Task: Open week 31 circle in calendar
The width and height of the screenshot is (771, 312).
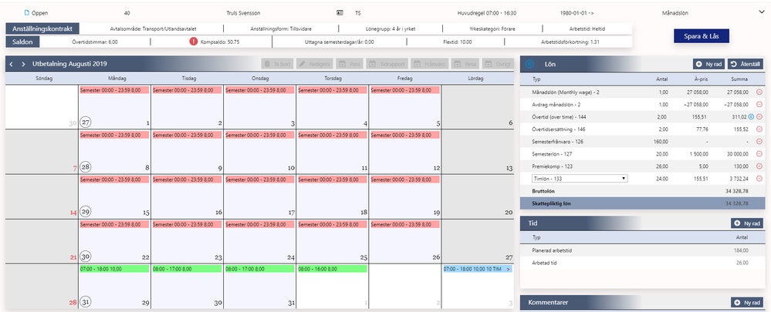Action: pyautogui.click(x=86, y=302)
